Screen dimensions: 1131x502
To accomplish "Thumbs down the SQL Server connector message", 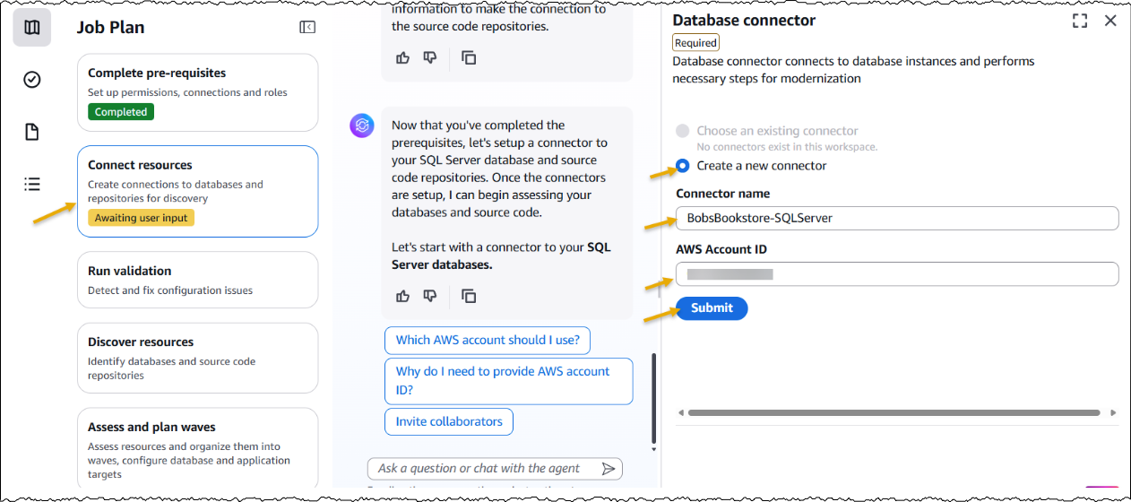I will click(430, 296).
